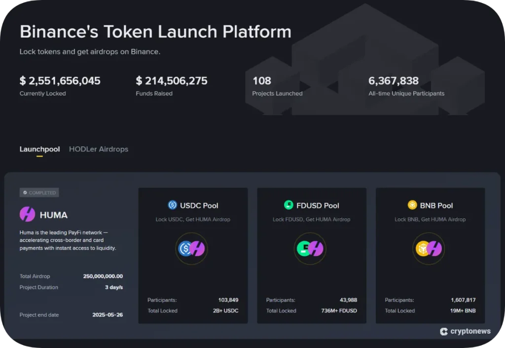Click the USDC coin icon beside USDC Pool title
The image size is (505, 348).
[x=173, y=205]
